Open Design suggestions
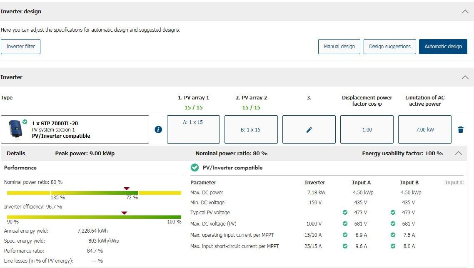 coord(389,47)
